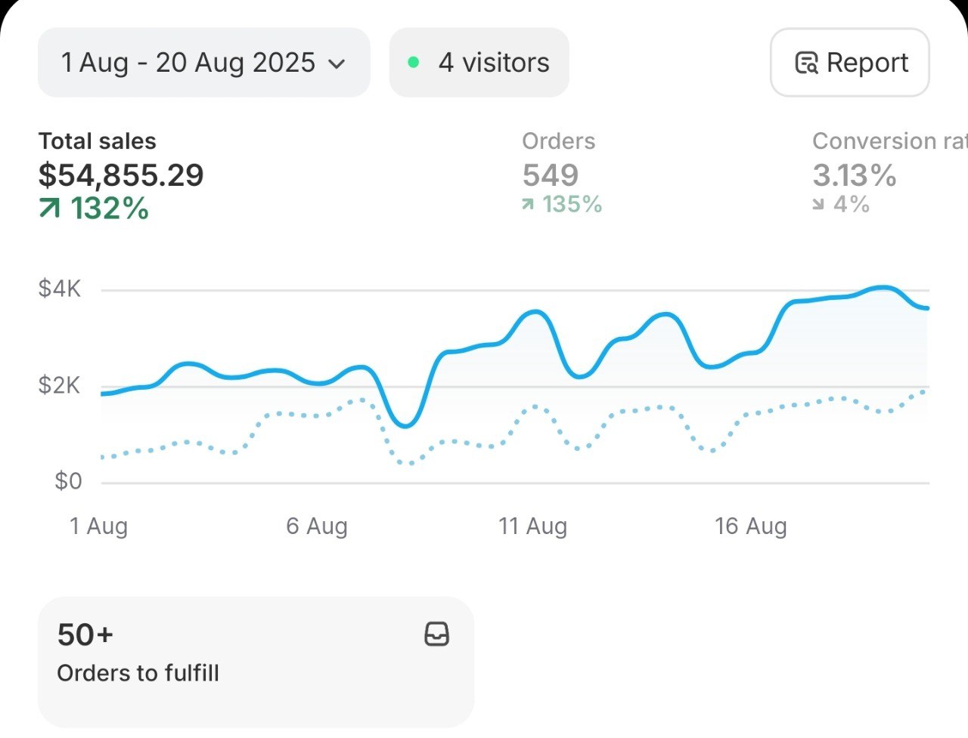Screen dimensions: 968x738
Task: Click the 11 Aug label on the chart axis
Action: [x=532, y=526]
